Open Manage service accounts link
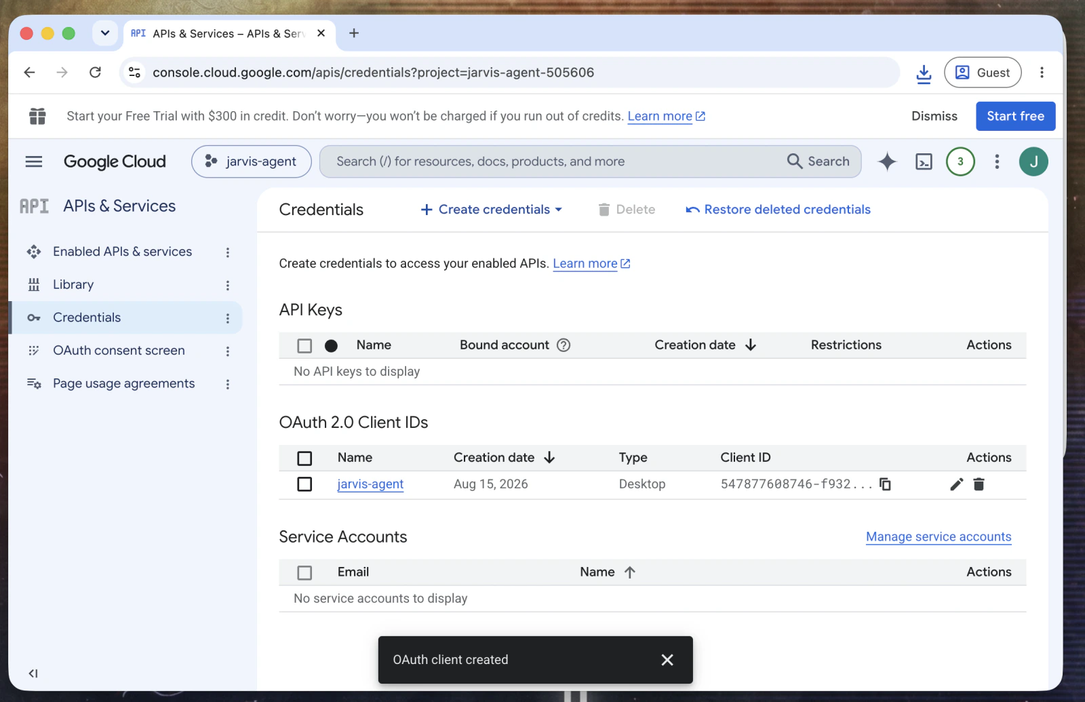The width and height of the screenshot is (1085, 702). coord(939,537)
